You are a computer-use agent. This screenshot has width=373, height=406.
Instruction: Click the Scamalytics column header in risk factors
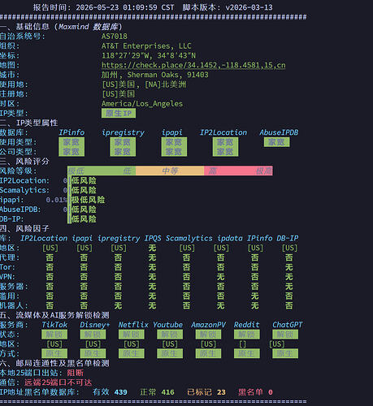pos(189,238)
